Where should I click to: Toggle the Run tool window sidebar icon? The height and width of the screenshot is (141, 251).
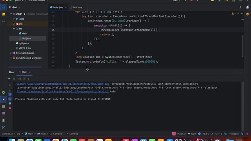tap(4, 99)
